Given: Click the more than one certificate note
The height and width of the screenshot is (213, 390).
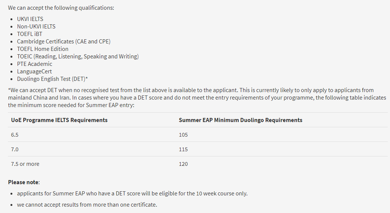Looking at the screenshot, I should pyautogui.click(x=87, y=205).
